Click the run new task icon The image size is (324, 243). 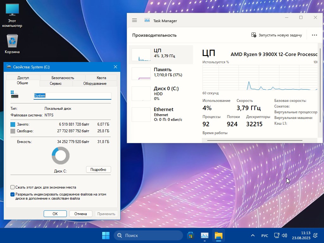[253, 35]
